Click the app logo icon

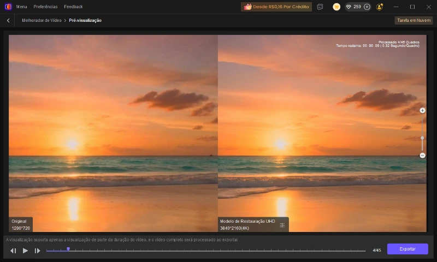click(x=8, y=7)
